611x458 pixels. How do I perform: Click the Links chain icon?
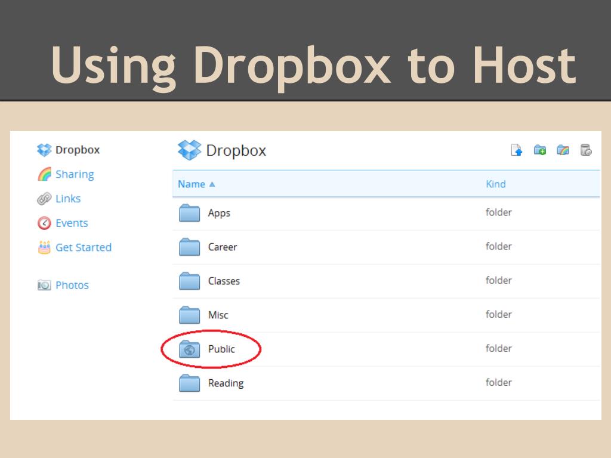44,199
